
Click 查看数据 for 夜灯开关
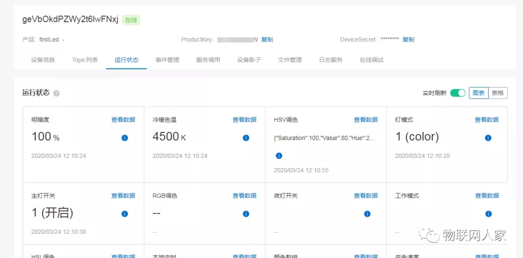[x=366, y=196]
